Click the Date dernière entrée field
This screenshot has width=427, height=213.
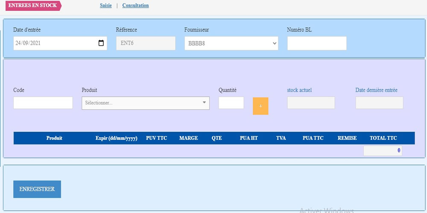tap(379, 103)
